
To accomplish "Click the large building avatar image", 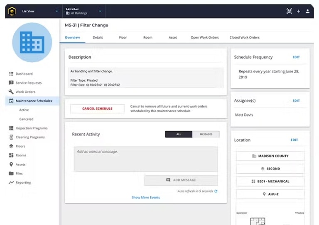I will point(32,42).
